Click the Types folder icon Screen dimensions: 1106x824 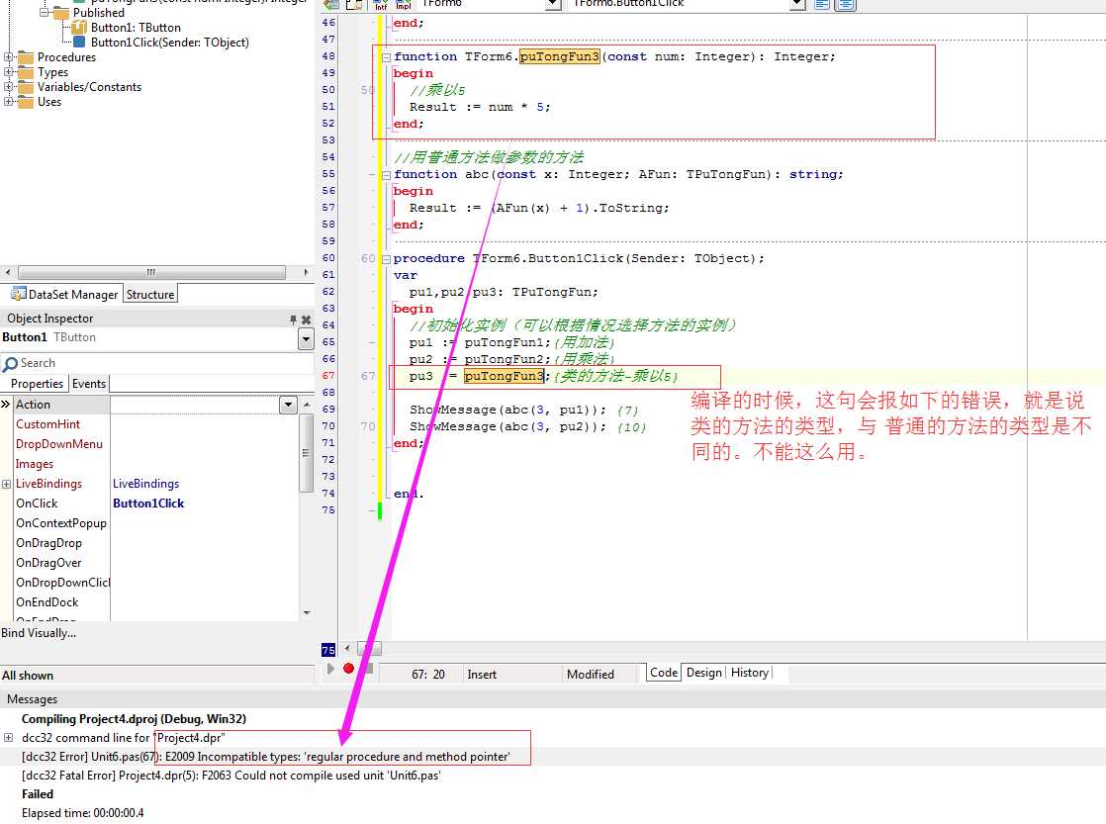click(26, 72)
